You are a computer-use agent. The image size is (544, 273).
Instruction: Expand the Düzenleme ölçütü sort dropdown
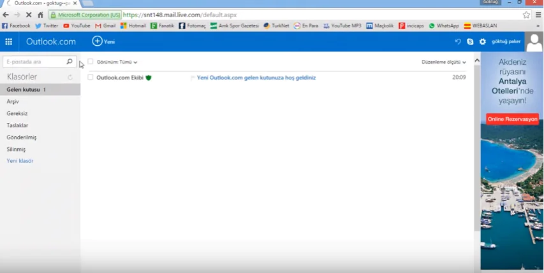(444, 62)
